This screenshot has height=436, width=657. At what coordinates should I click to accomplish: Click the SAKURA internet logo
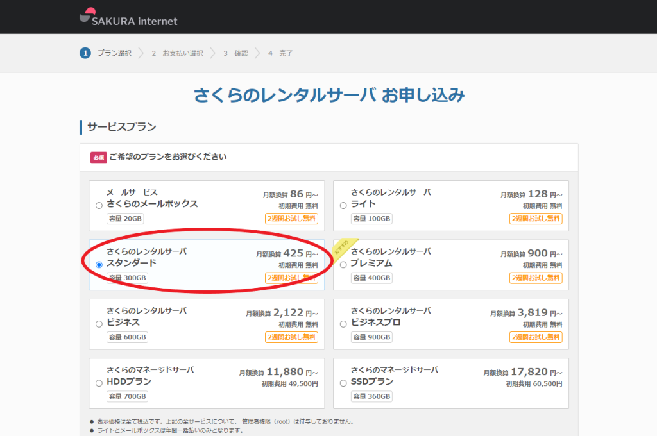128,17
